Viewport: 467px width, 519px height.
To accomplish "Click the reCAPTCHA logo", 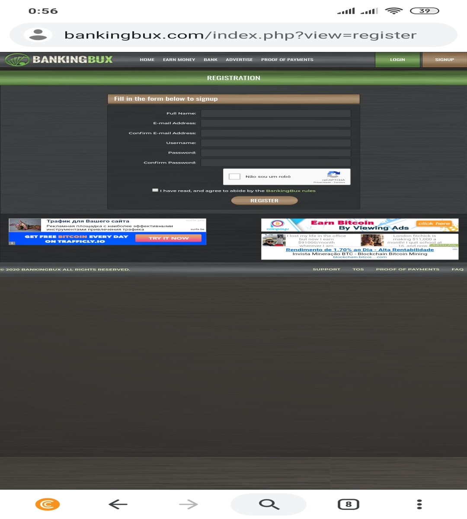I will [333, 175].
